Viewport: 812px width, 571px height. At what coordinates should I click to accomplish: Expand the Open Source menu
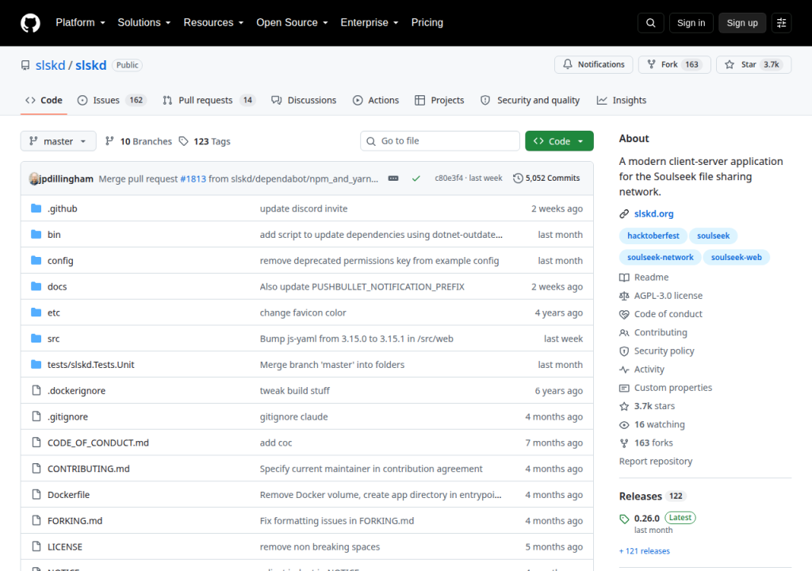pyautogui.click(x=292, y=23)
